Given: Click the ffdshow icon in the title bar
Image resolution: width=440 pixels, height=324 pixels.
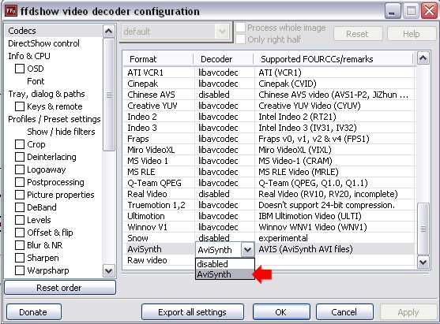Looking at the screenshot, I should pyautogui.click(x=11, y=11).
